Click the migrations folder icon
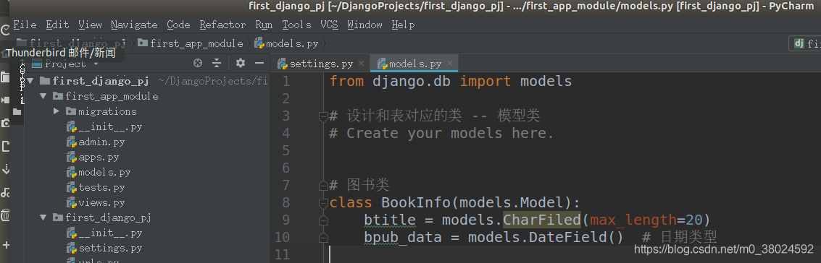This screenshot has height=263, width=821. point(71,111)
